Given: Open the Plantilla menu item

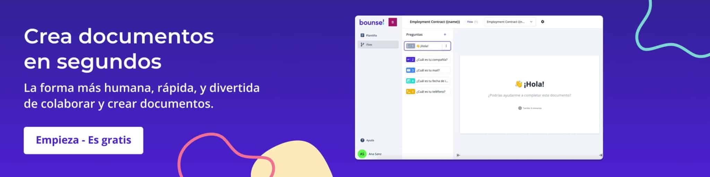Looking at the screenshot, I should click(x=371, y=35).
